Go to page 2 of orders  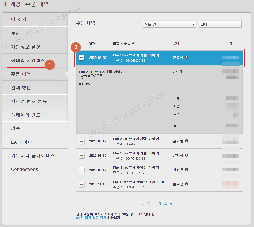pyautogui.click(x=154, y=204)
